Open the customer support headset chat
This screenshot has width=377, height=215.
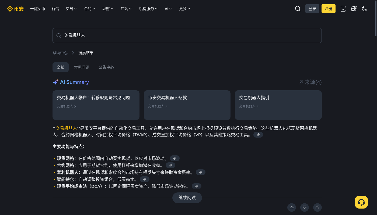click(x=361, y=202)
